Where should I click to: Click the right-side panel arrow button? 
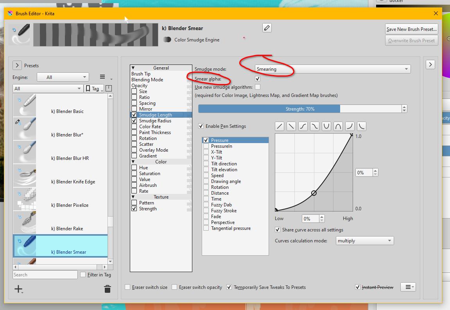[430, 65]
